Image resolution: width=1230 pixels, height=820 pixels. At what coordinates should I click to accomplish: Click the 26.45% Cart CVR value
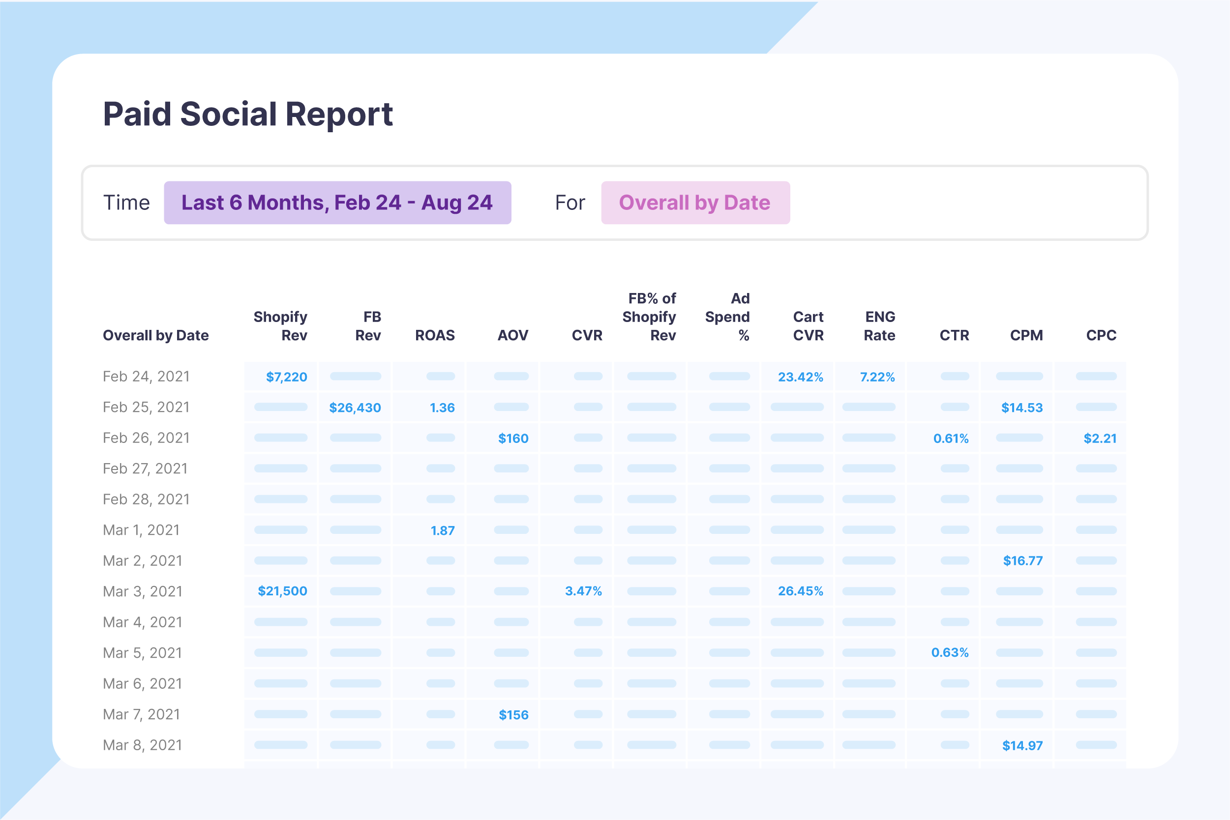[800, 591]
